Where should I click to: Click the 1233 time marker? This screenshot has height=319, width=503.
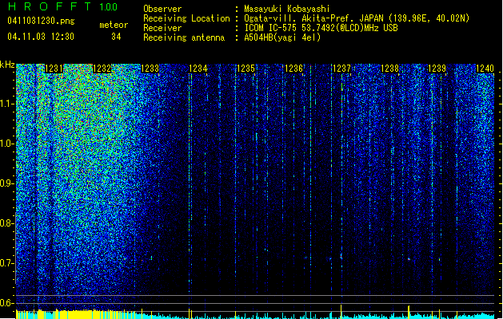(150, 69)
